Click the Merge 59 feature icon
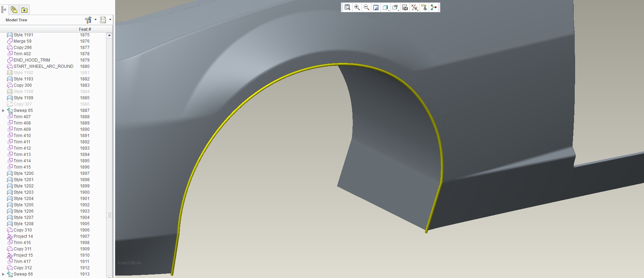644x278 pixels. (10, 41)
